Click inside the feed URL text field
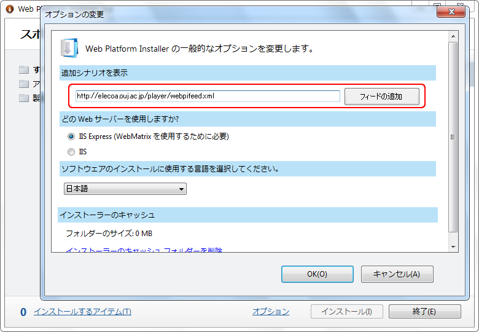The width and height of the screenshot is (479, 332). point(207,96)
